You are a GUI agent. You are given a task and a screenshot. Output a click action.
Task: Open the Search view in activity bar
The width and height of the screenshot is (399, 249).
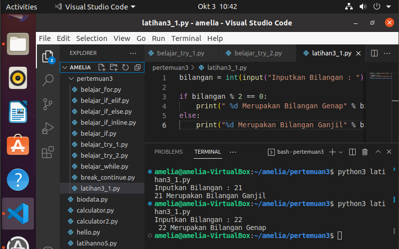click(48, 80)
